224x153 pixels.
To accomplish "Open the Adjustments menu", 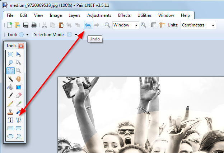I will pyautogui.click(x=99, y=15).
